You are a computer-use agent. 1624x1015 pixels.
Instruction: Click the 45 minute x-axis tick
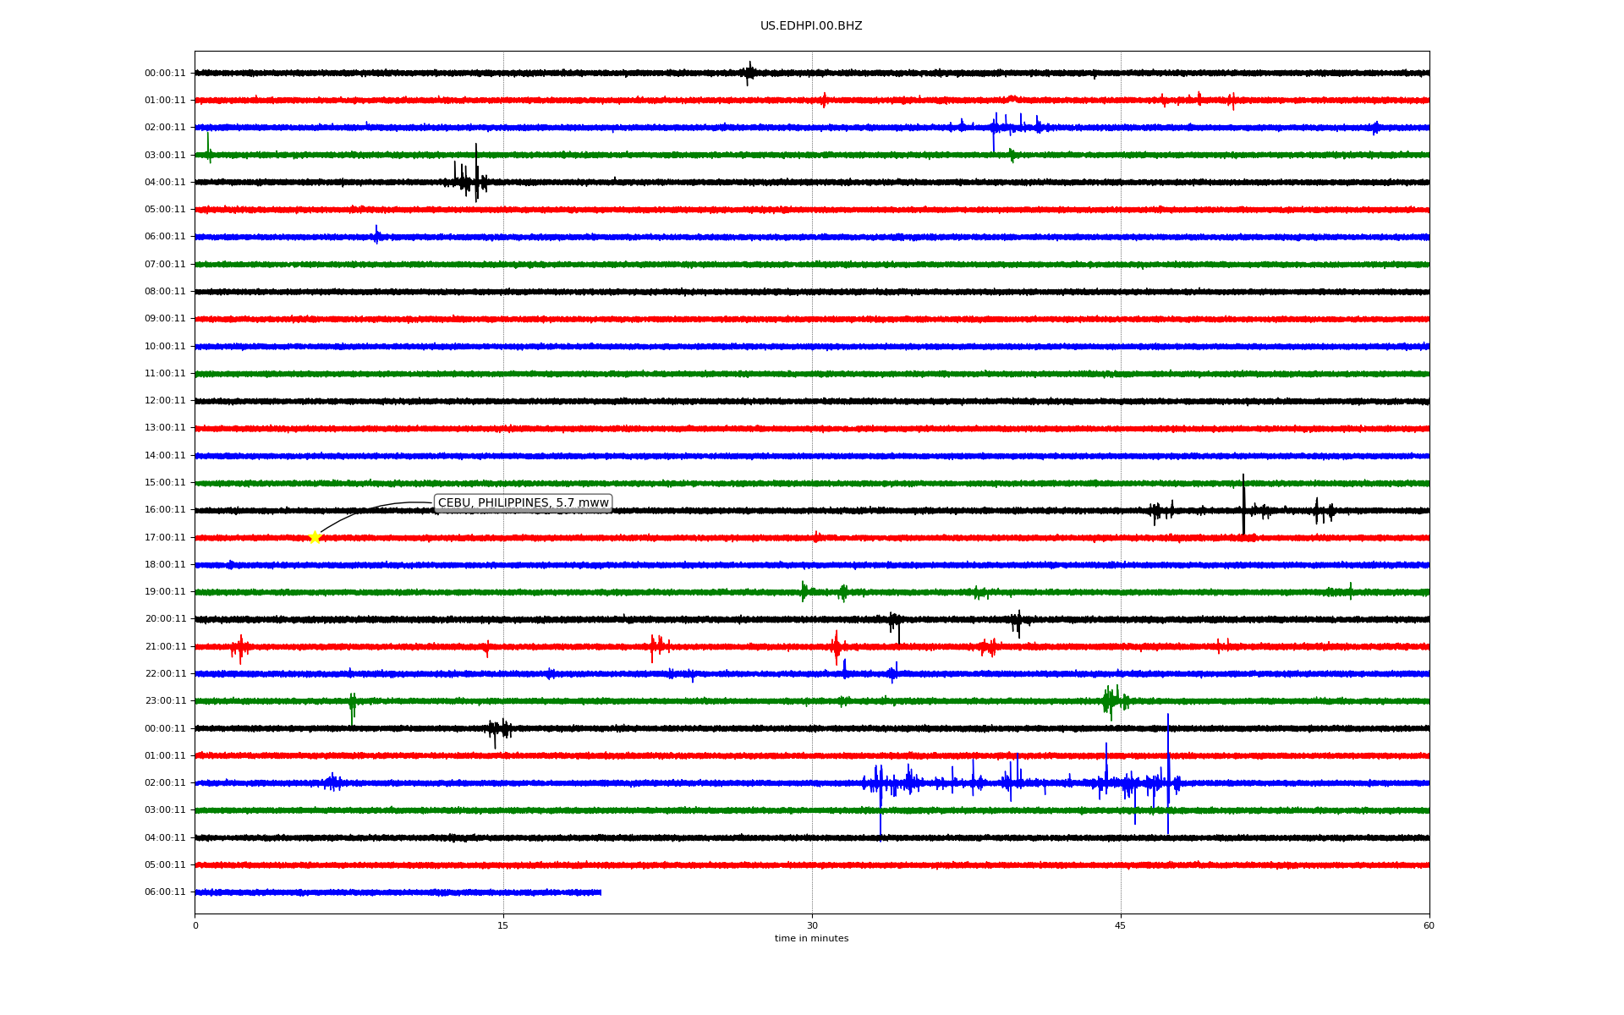coord(1121,925)
